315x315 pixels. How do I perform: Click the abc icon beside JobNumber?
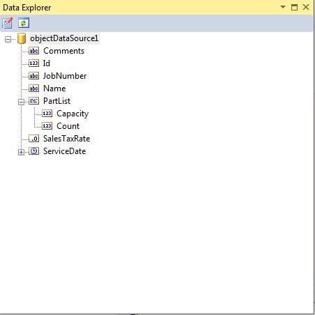coord(34,76)
